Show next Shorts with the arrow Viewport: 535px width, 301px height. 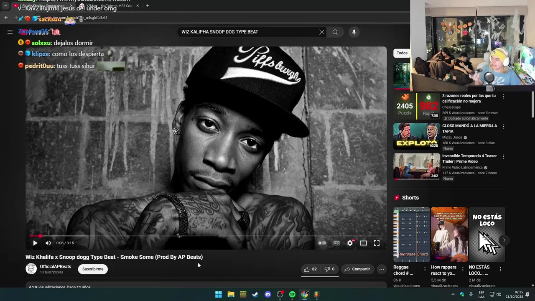(504, 240)
